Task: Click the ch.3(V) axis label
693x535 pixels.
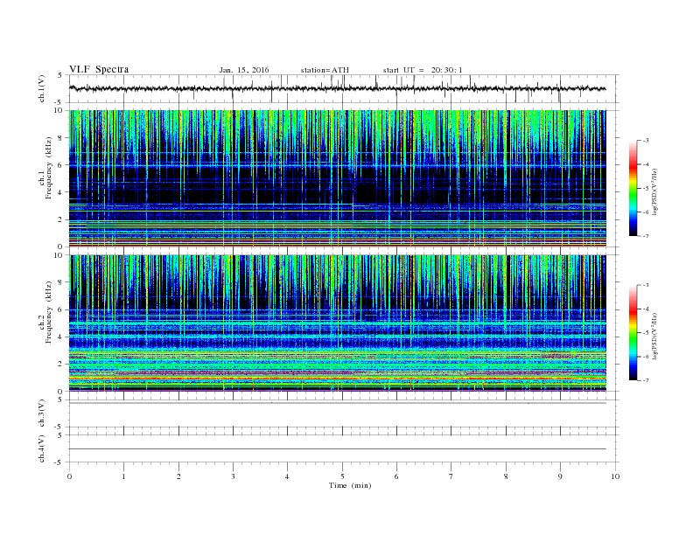Action: [x=42, y=413]
